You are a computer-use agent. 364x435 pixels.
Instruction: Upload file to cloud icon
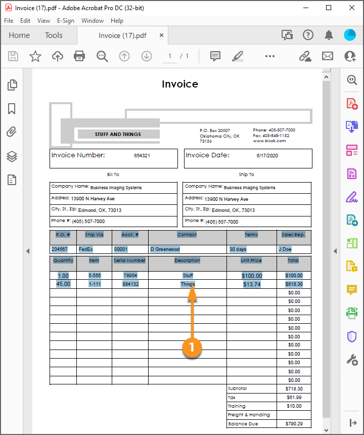[x=58, y=56]
